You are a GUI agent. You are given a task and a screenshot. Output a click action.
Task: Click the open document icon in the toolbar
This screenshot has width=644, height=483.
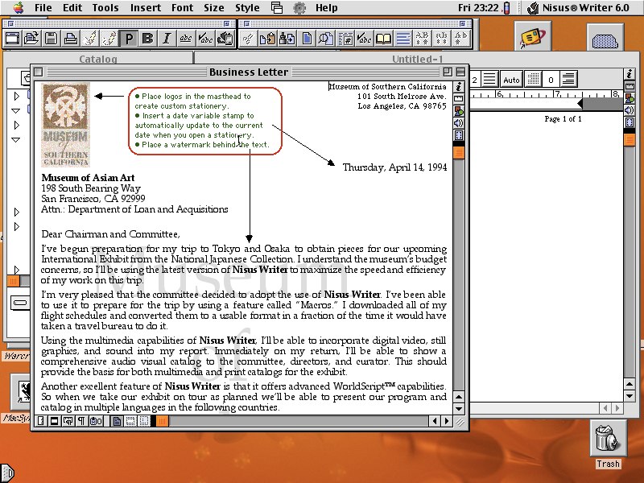point(31,39)
